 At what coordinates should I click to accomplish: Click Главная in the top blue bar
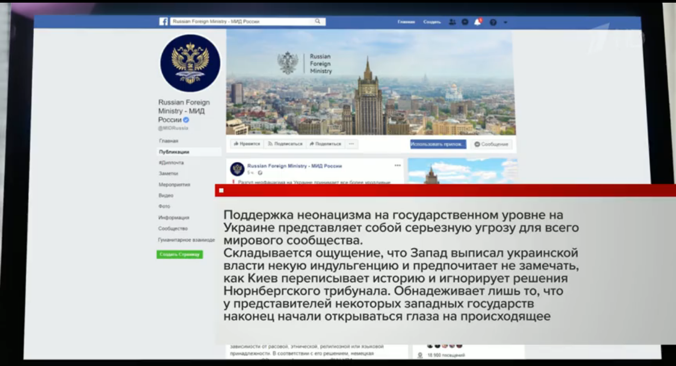pos(406,22)
